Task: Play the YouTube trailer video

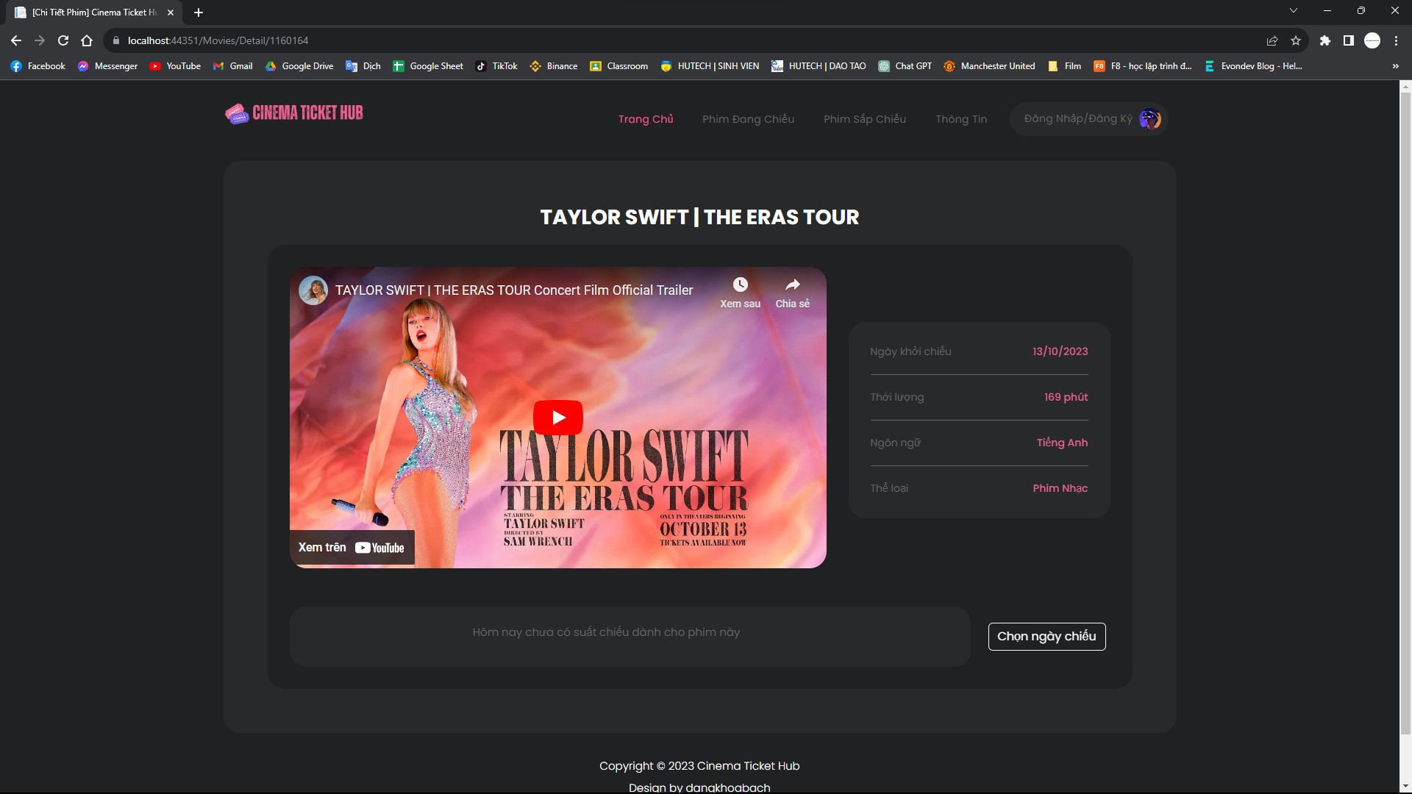Action: pyautogui.click(x=557, y=418)
